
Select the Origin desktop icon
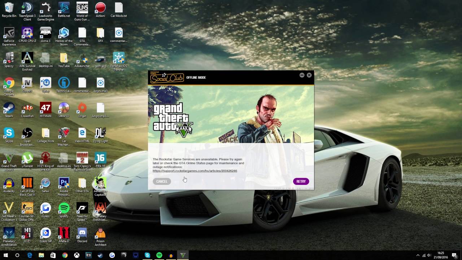click(82, 110)
